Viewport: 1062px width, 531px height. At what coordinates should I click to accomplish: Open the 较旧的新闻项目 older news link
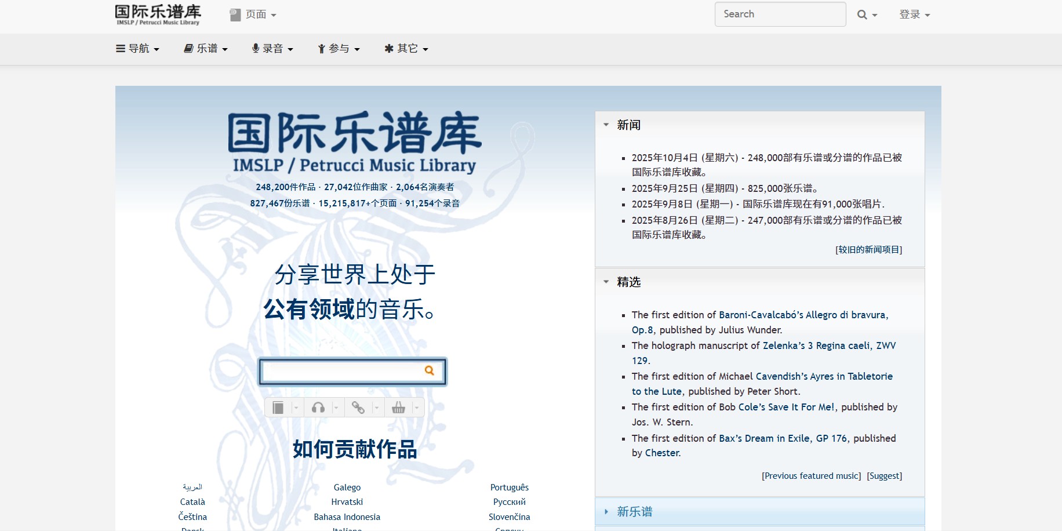click(868, 250)
